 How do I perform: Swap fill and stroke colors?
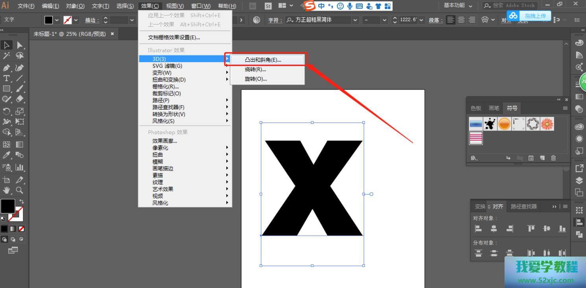21,201
